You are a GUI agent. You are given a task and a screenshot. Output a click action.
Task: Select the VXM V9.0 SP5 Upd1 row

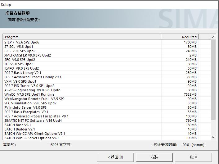click(107, 81)
